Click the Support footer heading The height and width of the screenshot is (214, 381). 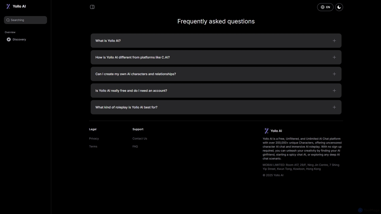138,129
